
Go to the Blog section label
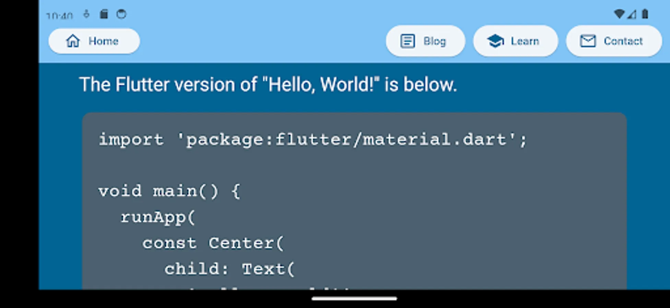pyautogui.click(x=434, y=41)
